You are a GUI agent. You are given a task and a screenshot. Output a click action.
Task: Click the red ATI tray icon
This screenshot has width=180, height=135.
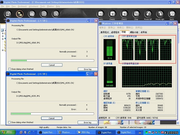point(162,132)
